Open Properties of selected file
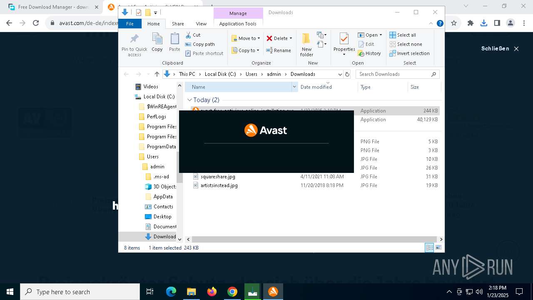This screenshot has width=533, height=300. [344, 44]
